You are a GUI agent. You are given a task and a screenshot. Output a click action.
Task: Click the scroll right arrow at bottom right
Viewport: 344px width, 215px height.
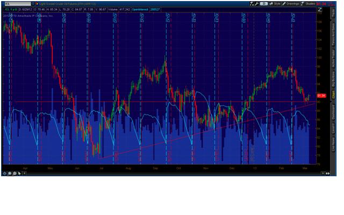coord(323,173)
